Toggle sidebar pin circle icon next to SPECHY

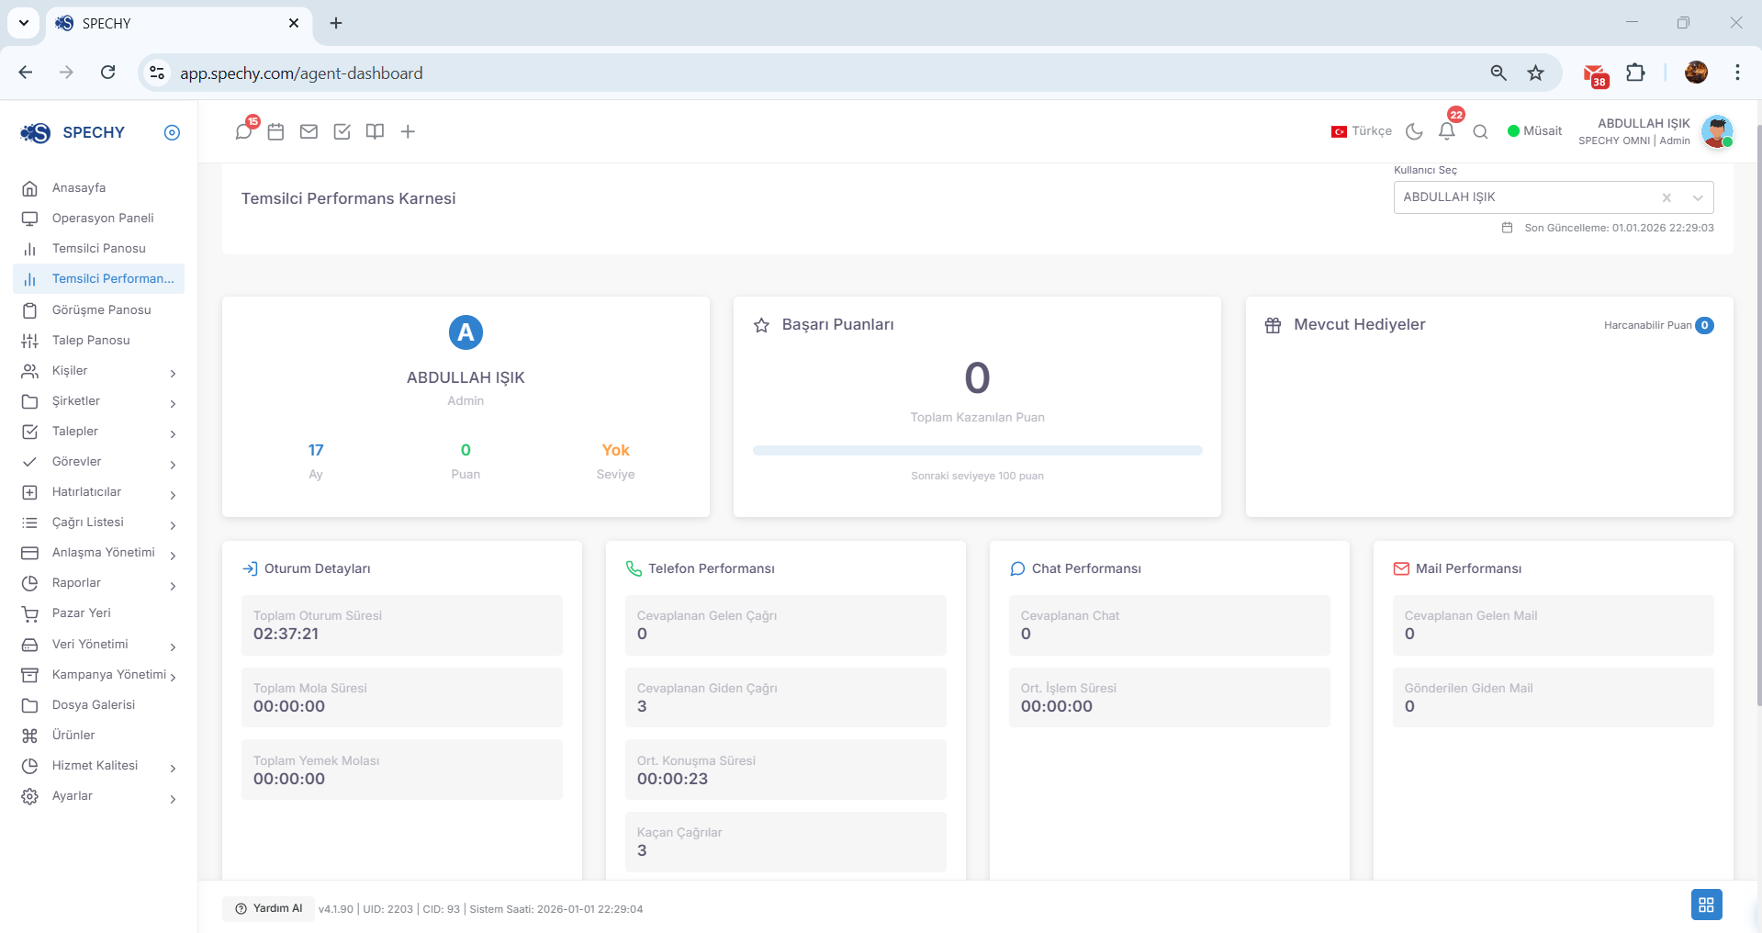pyautogui.click(x=172, y=132)
